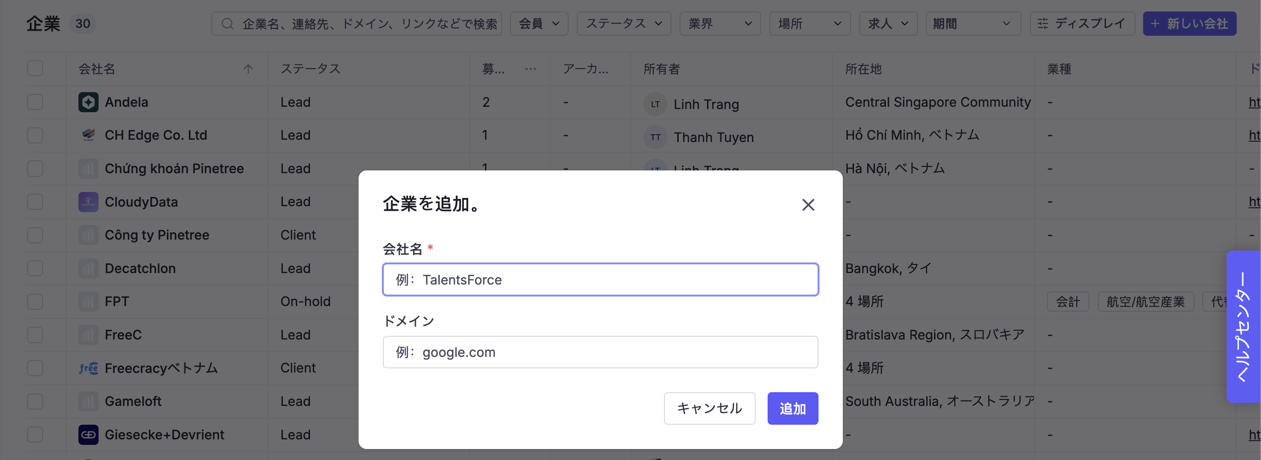Click the search magnifier icon
Viewport: 1261px width, 460px height.
click(x=227, y=23)
